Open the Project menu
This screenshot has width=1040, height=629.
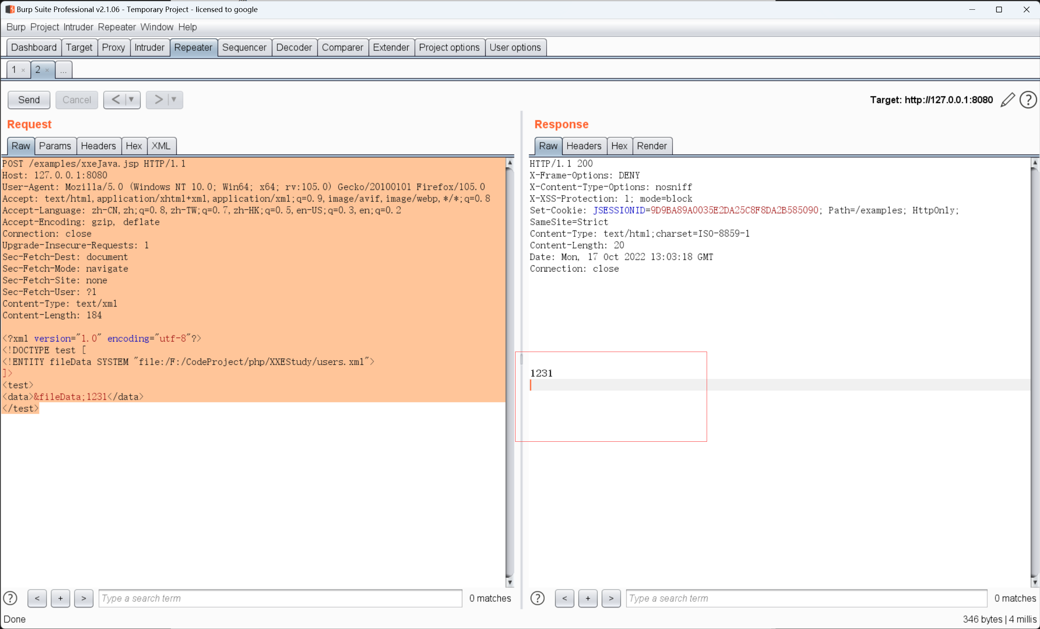pyautogui.click(x=44, y=27)
